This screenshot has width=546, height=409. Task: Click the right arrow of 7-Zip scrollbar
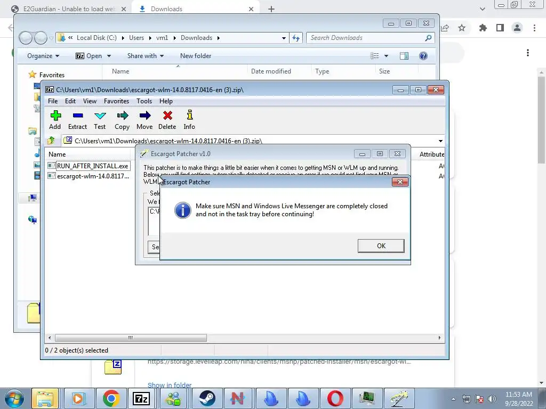pos(439,338)
